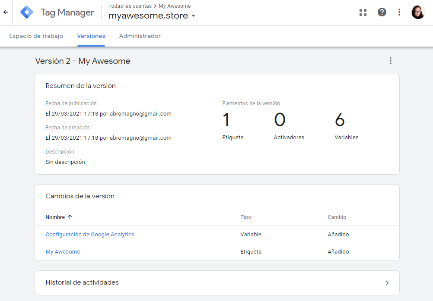Click the Etiqueta count of 1
The width and height of the screenshot is (433, 301).
(226, 119)
